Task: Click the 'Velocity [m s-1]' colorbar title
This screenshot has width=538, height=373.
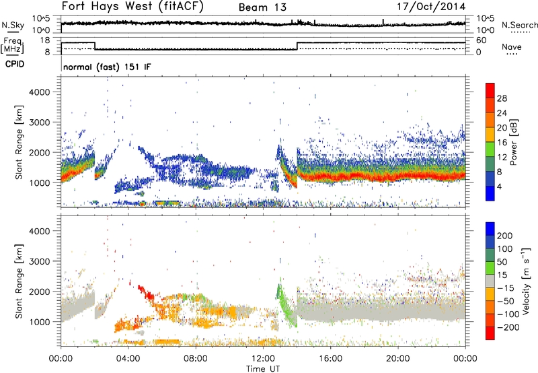Action: tap(526, 281)
